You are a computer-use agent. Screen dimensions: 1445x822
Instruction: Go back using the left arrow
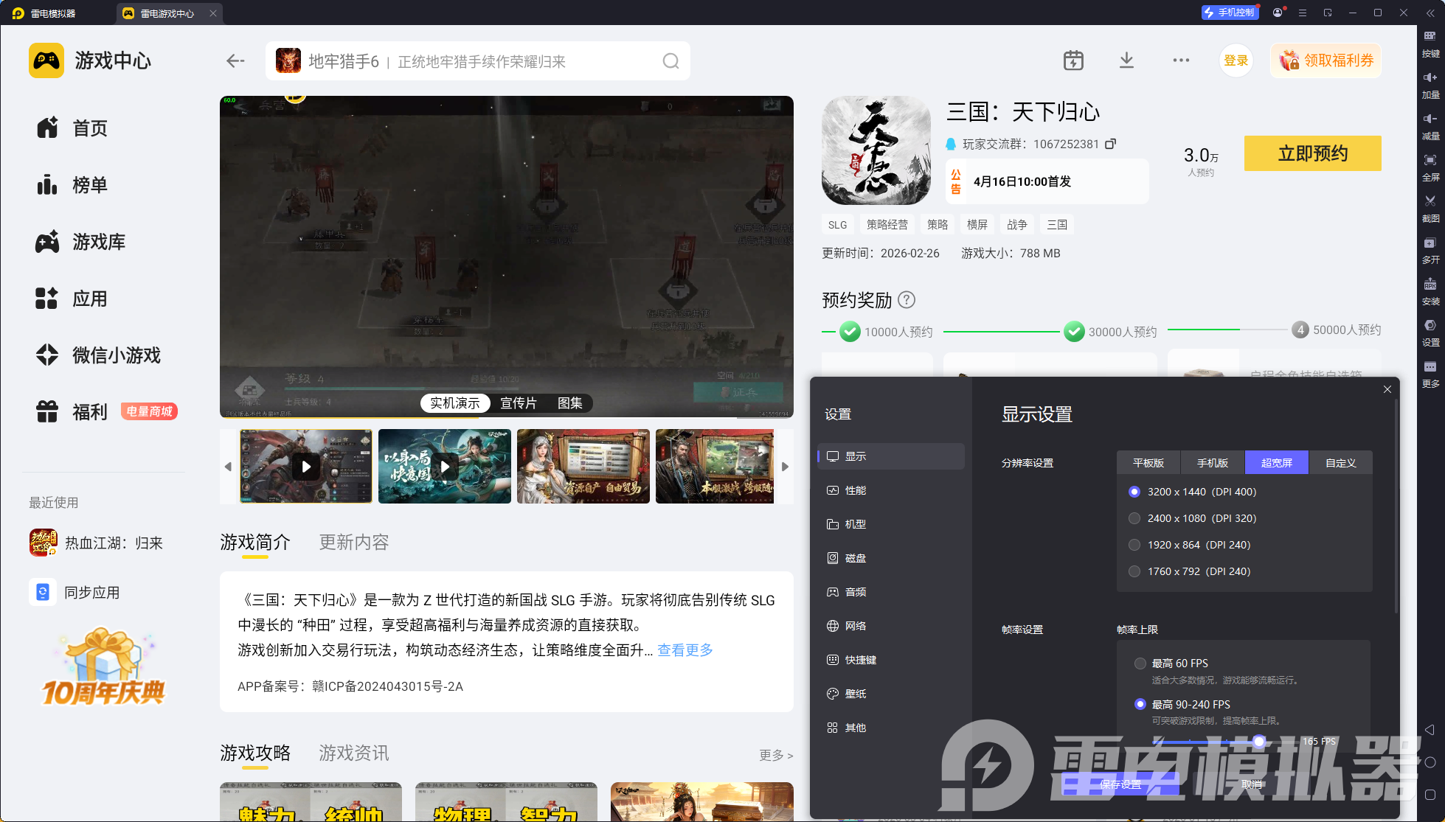(x=235, y=61)
